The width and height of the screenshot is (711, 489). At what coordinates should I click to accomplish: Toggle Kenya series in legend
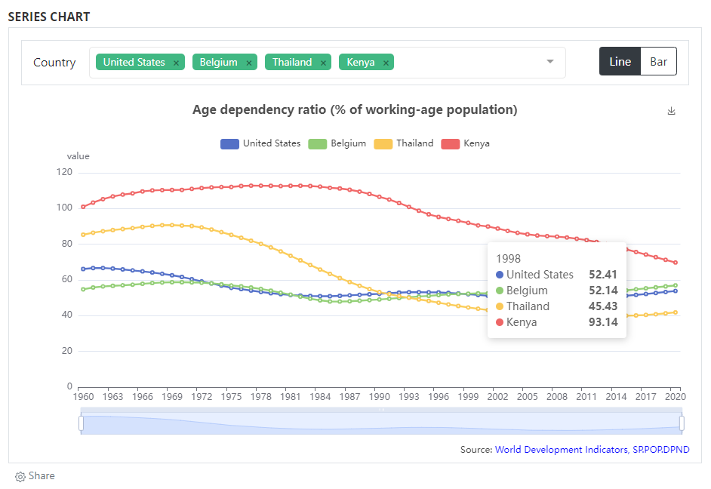(x=465, y=143)
